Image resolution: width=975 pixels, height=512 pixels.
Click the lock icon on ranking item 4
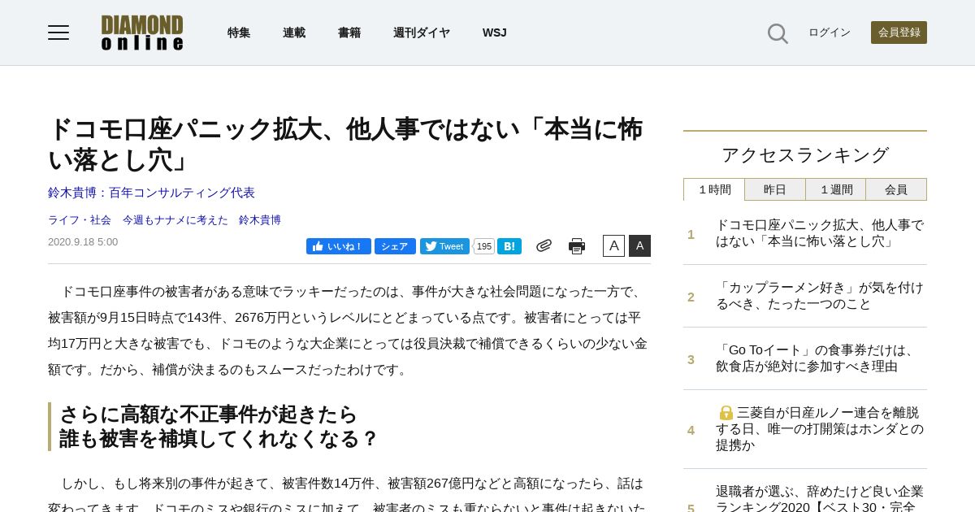pyautogui.click(x=726, y=413)
